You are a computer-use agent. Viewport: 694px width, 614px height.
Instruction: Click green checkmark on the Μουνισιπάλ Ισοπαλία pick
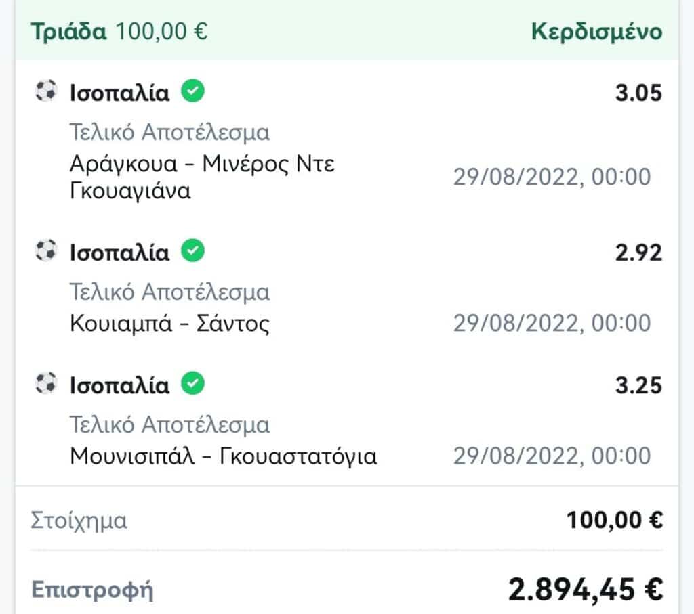[x=193, y=385]
